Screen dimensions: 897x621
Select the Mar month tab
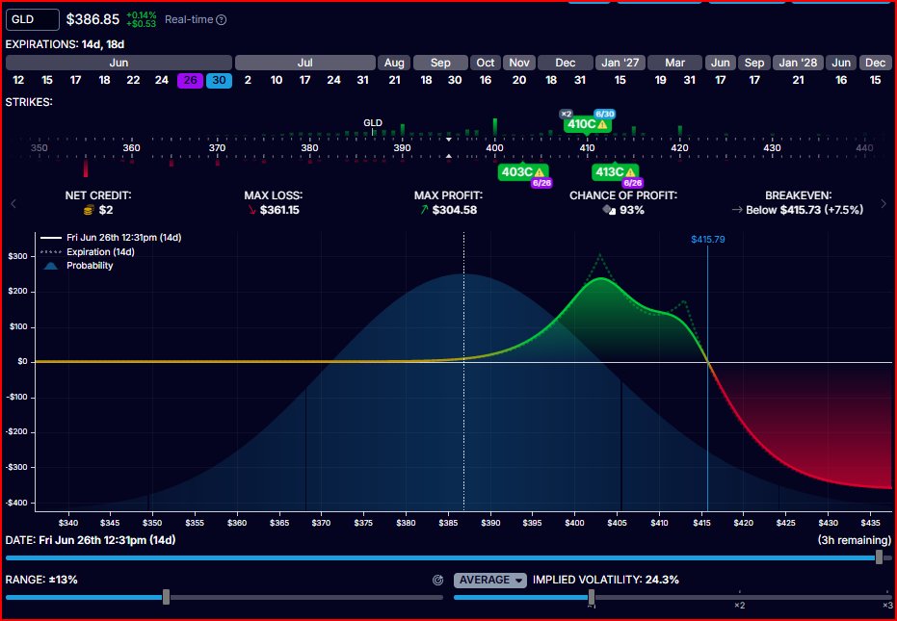675,63
